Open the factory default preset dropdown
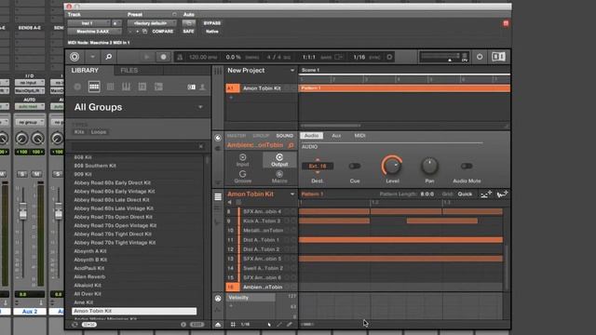Image resolution: width=596 pixels, height=335 pixels. (x=152, y=23)
